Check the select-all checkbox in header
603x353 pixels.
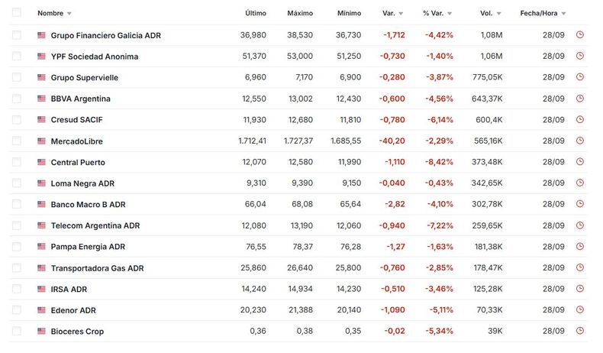tap(17, 13)
